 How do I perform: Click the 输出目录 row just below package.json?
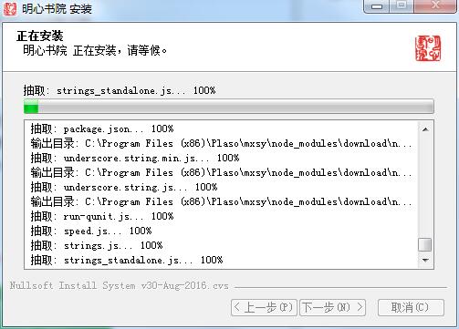pos(221,143)
